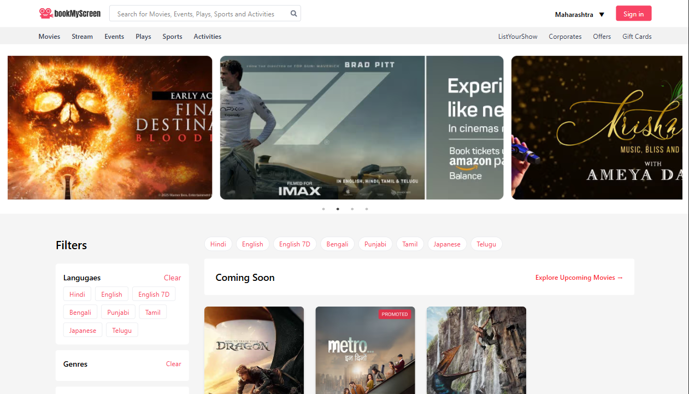Toggle Hindi chip in the top filter row

218,244
